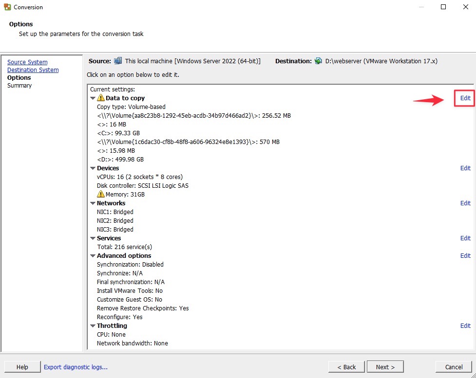The height and width of the screenshot is (378, 476).
Task: Click Remove Restore Checkpoints: Yes row
Action: point(143,308)
